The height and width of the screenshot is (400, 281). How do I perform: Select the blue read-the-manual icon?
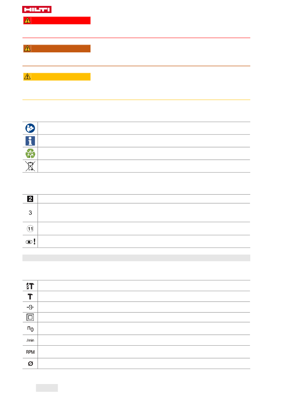pos(30,128)
